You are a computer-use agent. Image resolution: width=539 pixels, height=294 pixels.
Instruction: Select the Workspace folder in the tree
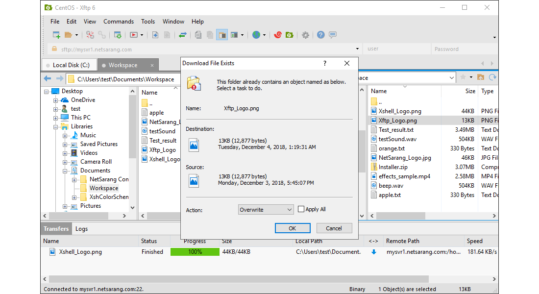104,188
